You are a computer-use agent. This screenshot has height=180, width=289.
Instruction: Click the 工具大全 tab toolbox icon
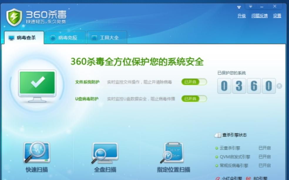[94, 38]
